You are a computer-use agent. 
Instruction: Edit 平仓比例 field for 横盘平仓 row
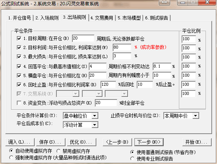189,76
